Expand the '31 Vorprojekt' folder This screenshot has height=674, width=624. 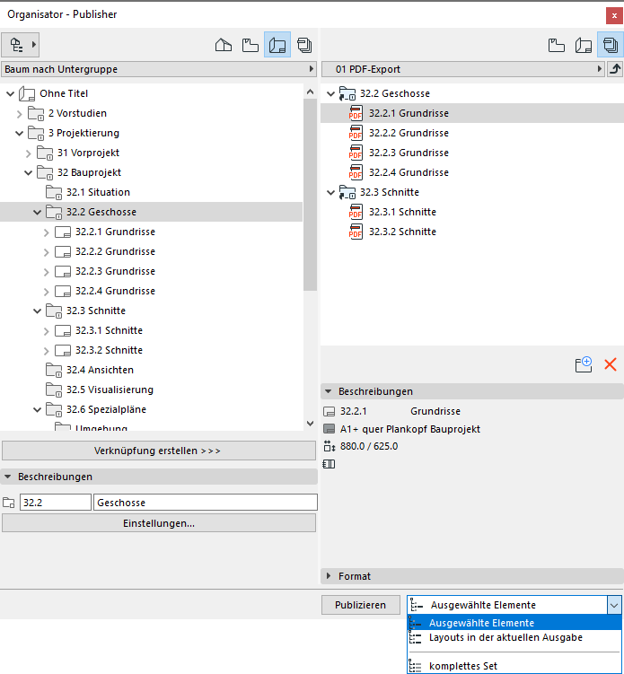[x=29, y=153]
